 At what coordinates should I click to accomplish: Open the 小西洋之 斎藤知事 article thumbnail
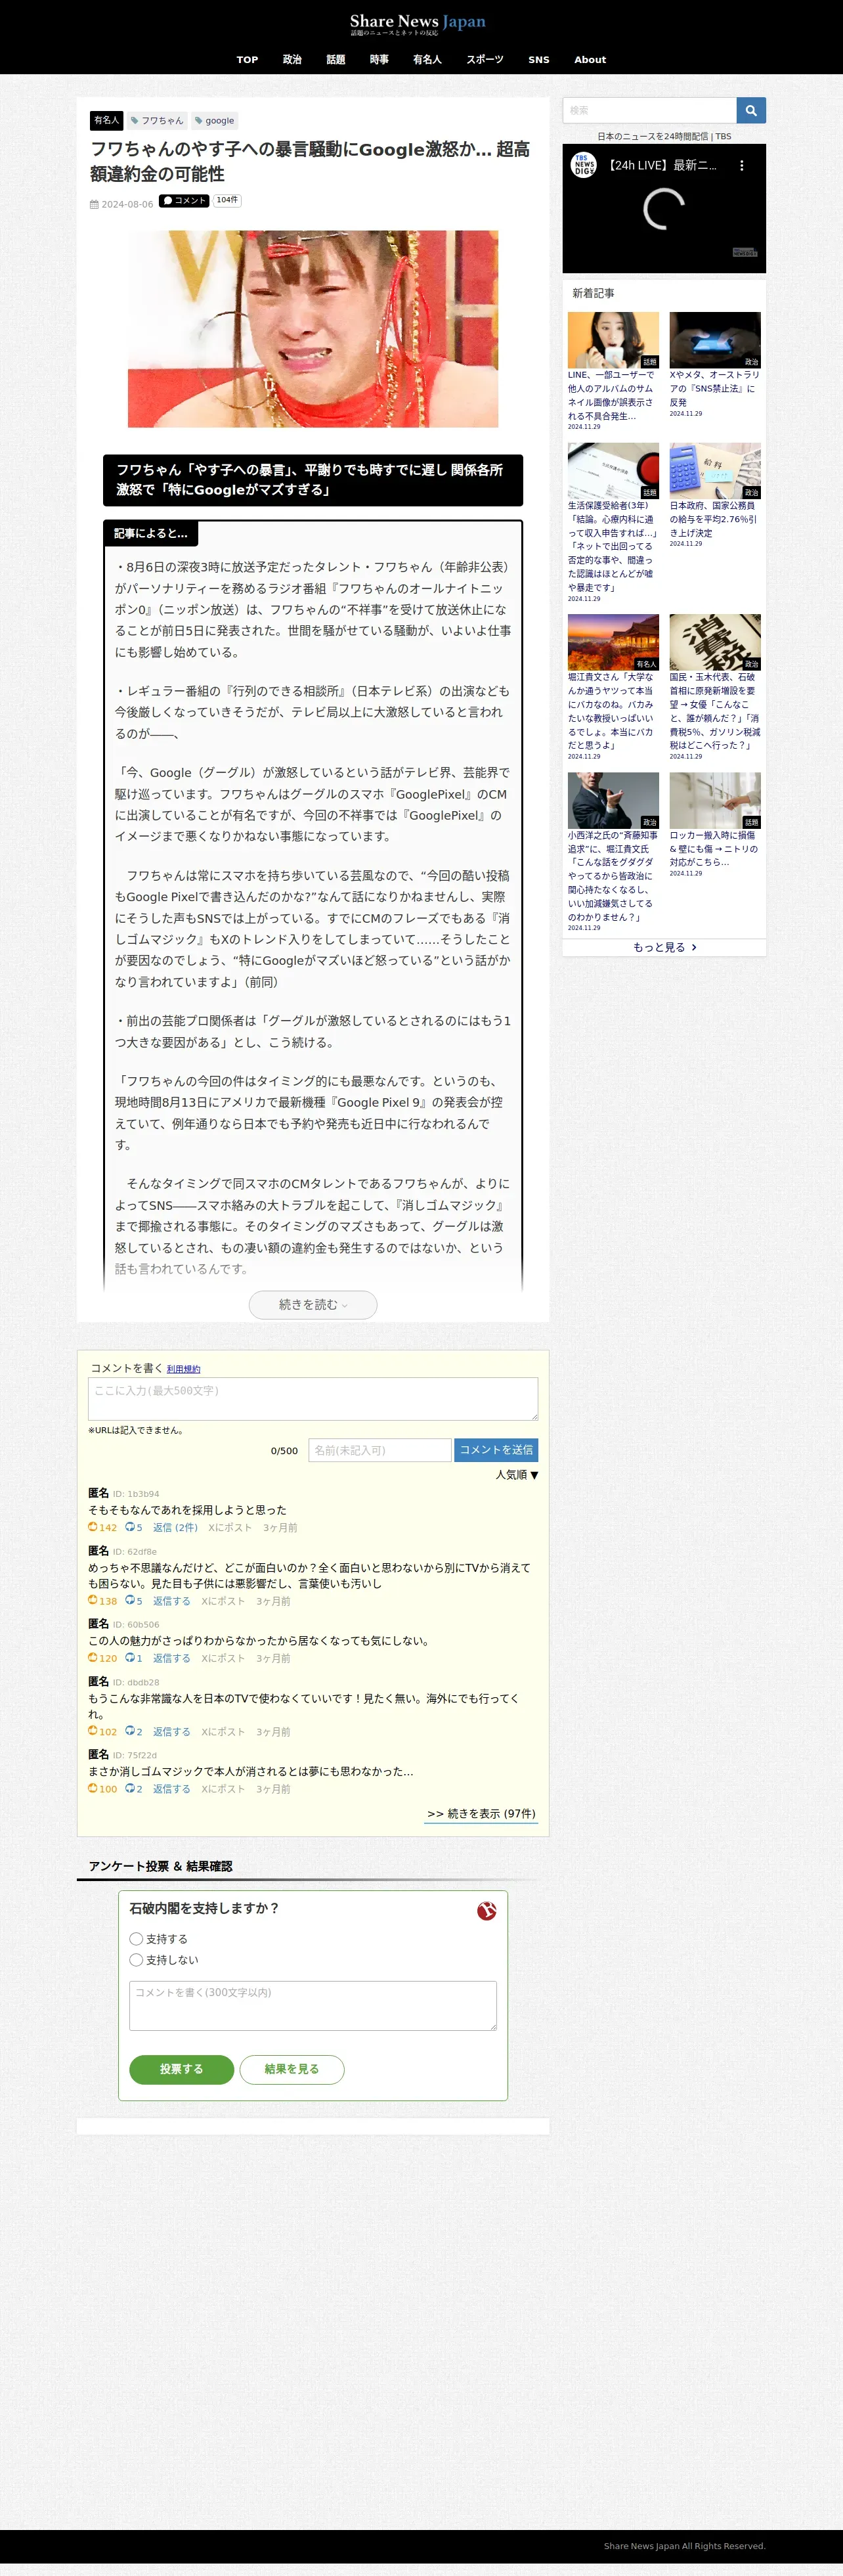(613, 800)
